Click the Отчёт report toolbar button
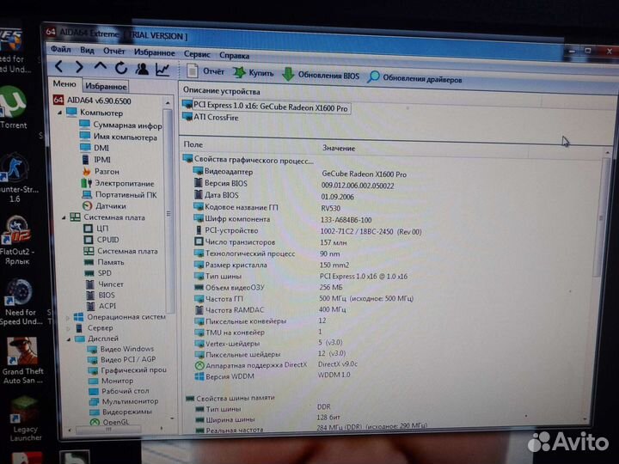Viewport: 619px width, 464px height. tap(205, 71)
